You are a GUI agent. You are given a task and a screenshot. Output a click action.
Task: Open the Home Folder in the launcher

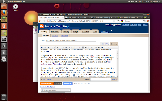[4, 6]
